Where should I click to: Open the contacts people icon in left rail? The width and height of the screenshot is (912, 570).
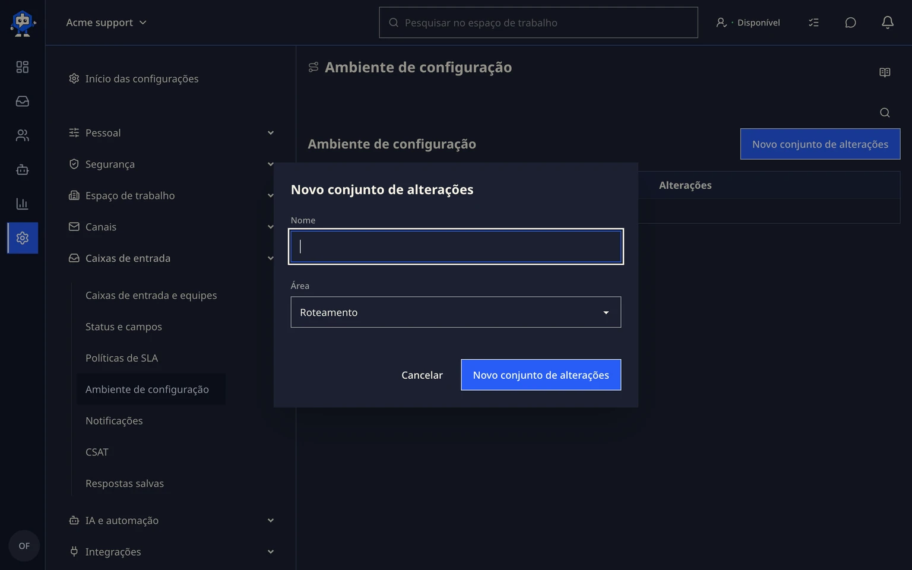click(x=23, y=135)
